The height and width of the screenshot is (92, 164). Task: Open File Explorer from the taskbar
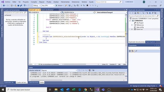click(x=56, y=90)
